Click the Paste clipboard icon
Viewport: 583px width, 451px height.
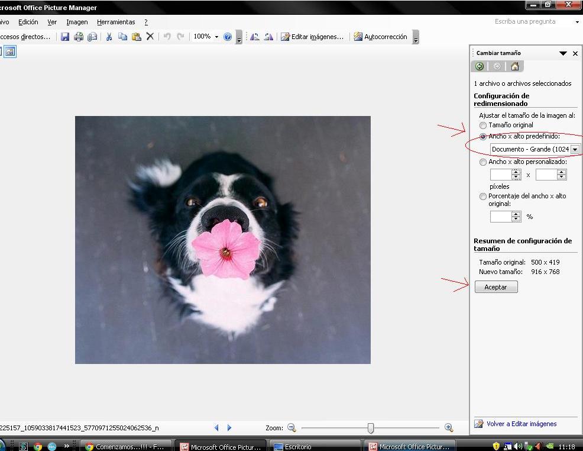137,37
